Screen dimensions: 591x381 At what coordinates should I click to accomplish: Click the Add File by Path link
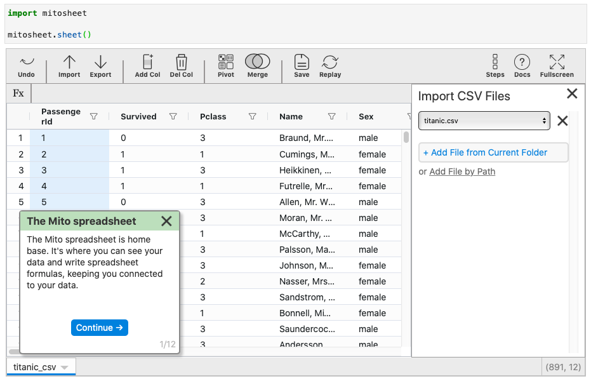pyautogui.click(x=462, y=171)
